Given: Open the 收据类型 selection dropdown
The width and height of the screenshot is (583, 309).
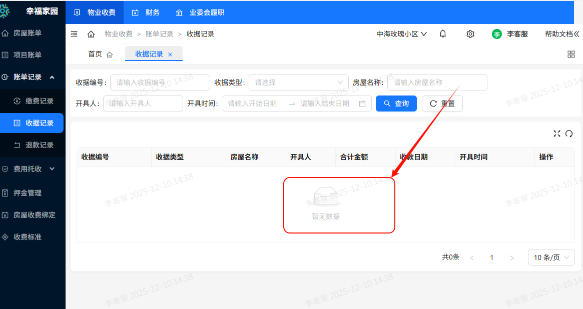Looking at the screenshot, I should pyautogui.click(x=298, y=82).
